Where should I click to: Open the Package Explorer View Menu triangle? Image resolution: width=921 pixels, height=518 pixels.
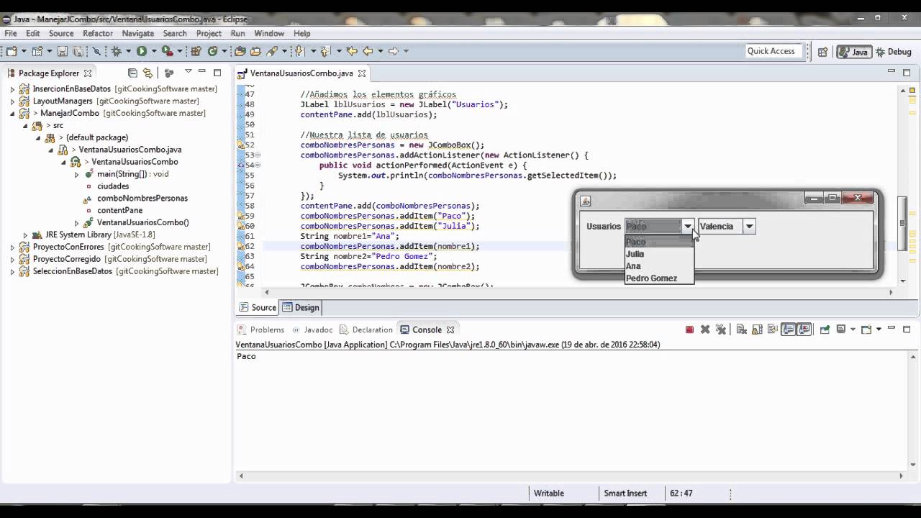pyautogui.click(x=189, y=72)
